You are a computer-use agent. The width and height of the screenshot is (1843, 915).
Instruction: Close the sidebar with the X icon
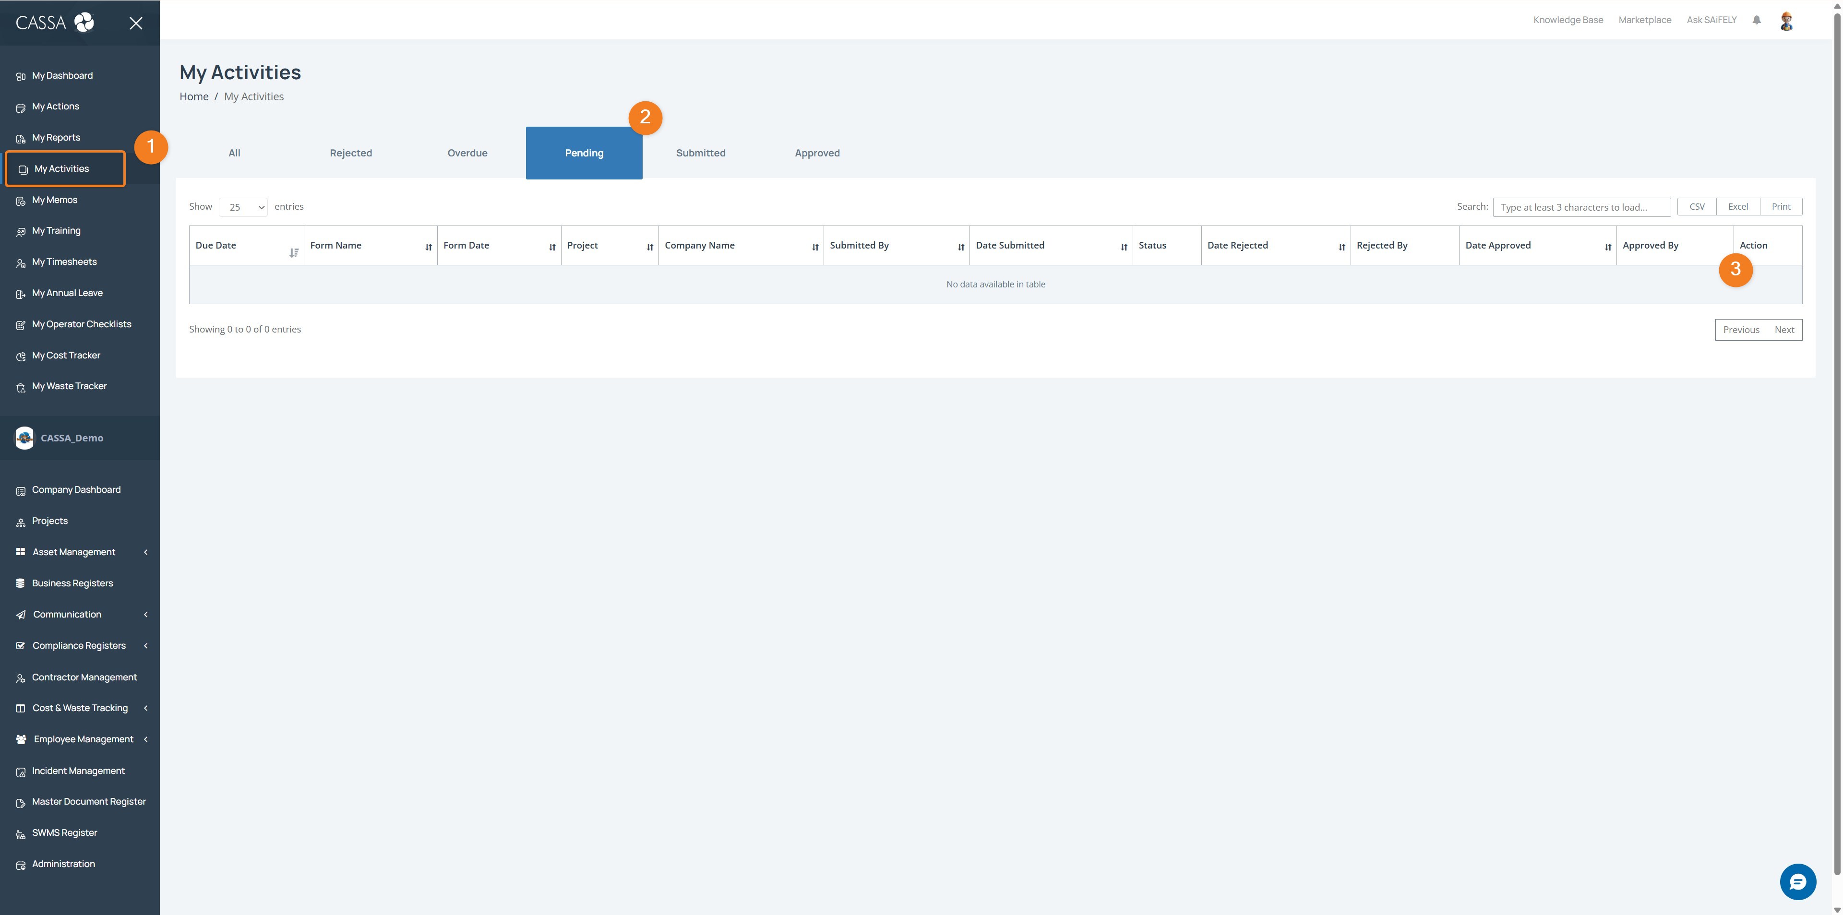pyautogui.click(x=136, y=24)
